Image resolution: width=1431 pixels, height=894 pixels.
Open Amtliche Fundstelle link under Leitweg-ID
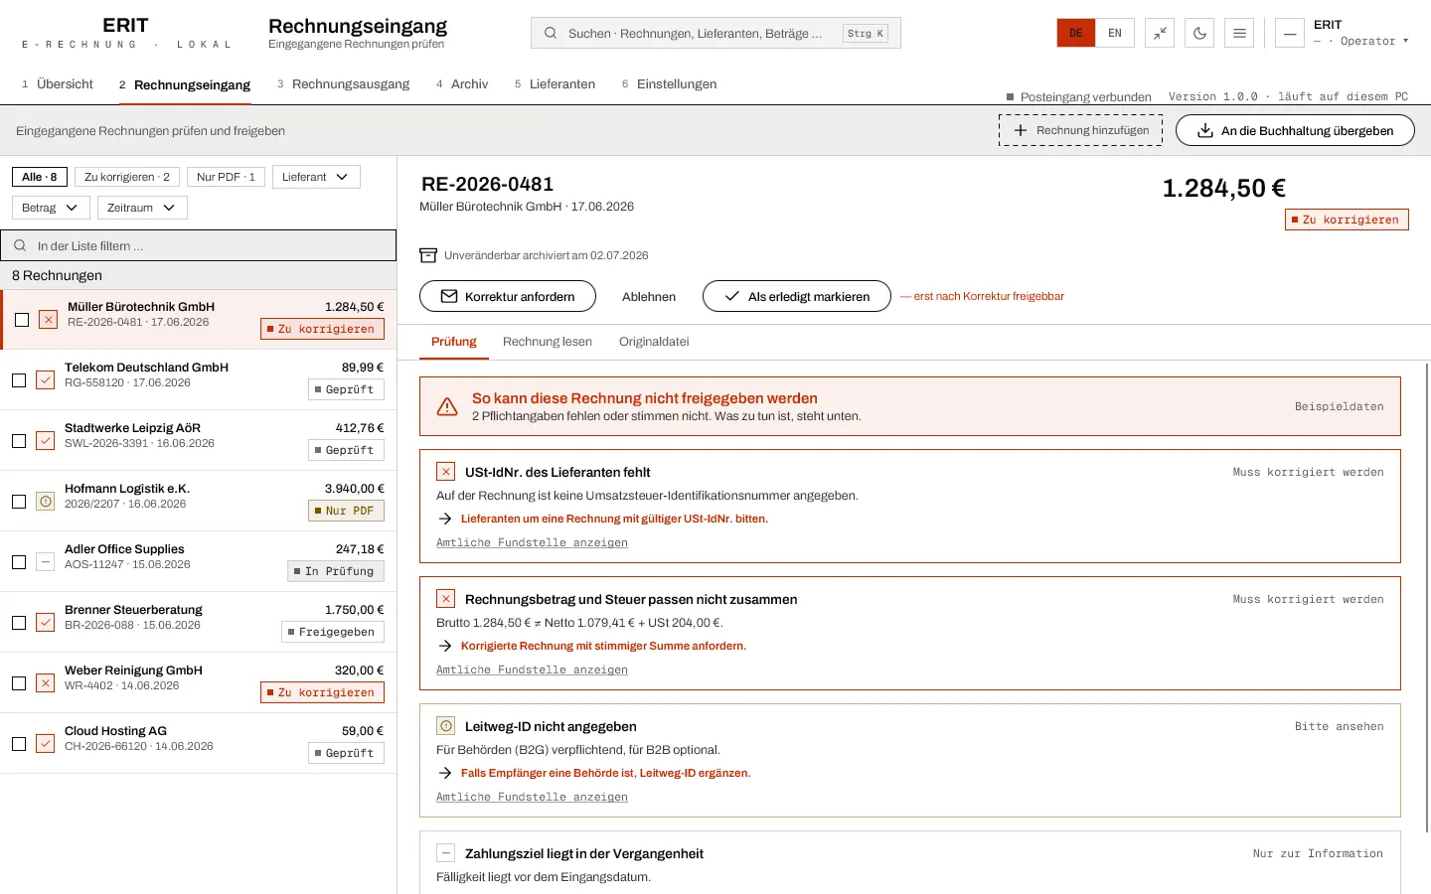pos(532,797)
